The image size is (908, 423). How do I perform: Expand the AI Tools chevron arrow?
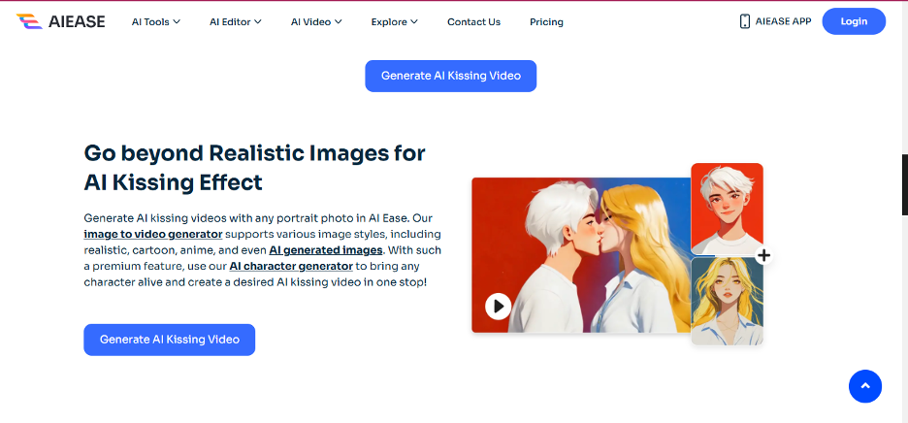click(177, 22)
